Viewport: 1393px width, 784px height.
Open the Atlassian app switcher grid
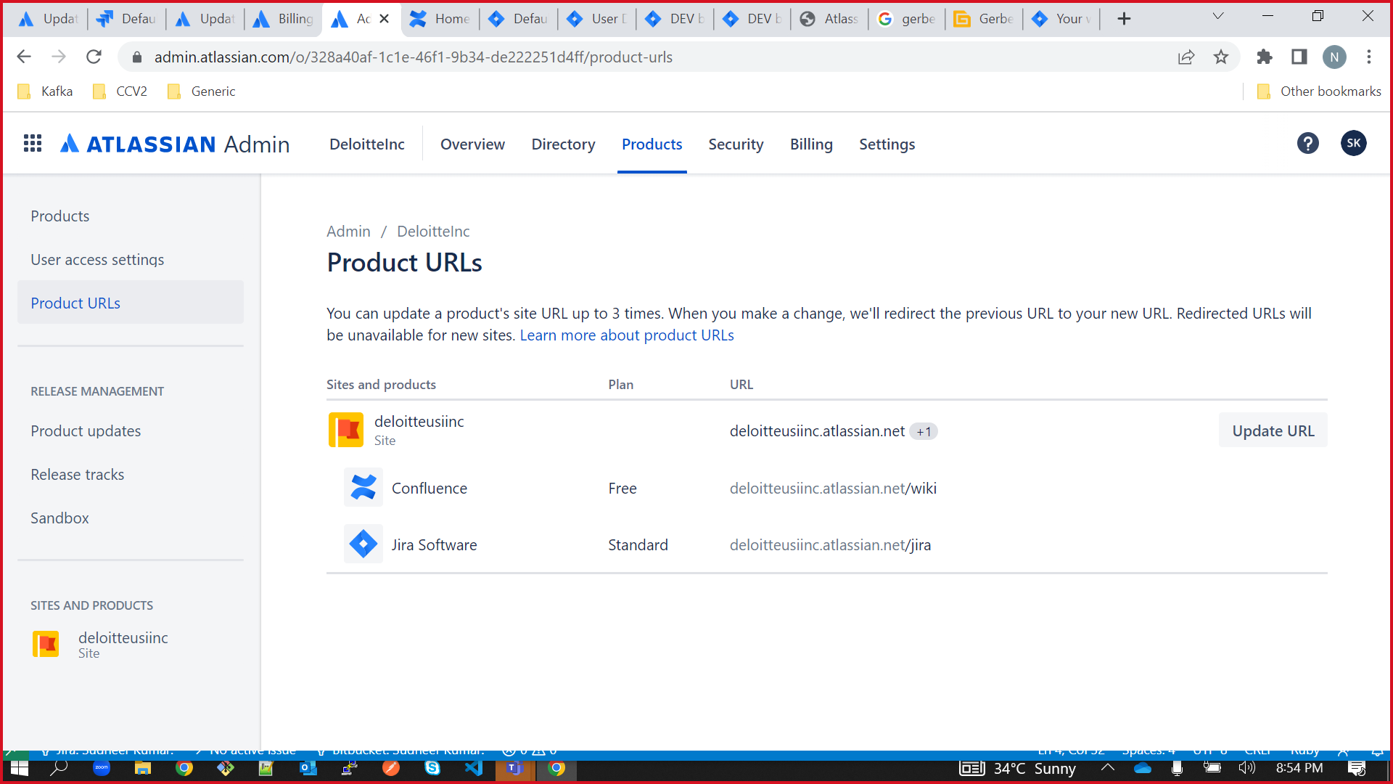[32, 143]
